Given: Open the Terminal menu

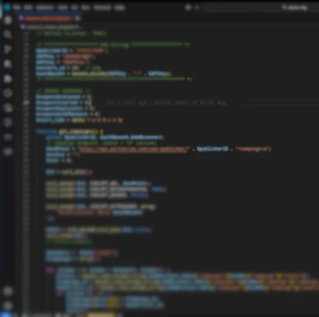Looking at the screenshot, I should coord(102,8).
